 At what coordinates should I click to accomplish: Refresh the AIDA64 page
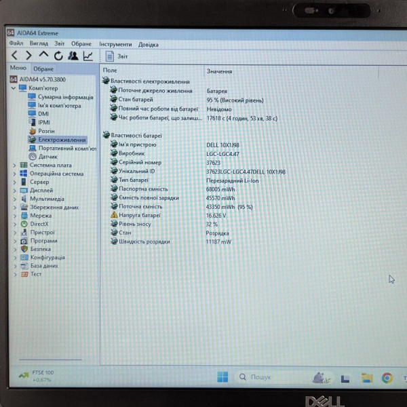coord(58,56)
